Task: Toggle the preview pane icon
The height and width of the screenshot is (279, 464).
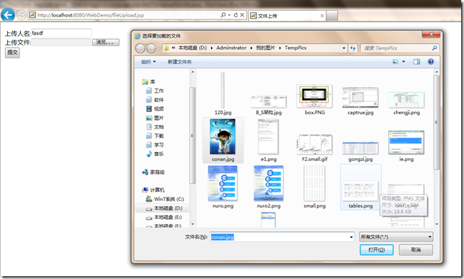Action: coord(416,61)
